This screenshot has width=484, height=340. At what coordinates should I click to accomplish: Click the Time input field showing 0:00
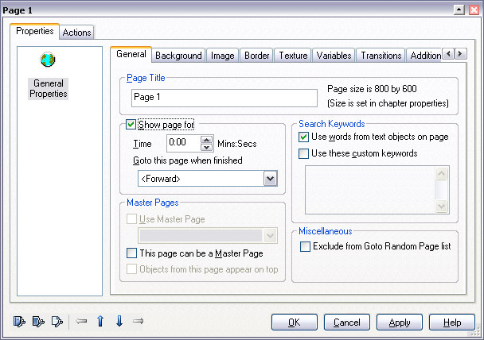pyautogui.click(x=184, y=143)
